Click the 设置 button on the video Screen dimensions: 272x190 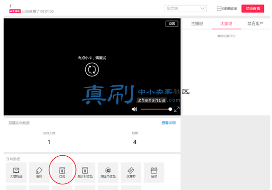pos(172,24)
